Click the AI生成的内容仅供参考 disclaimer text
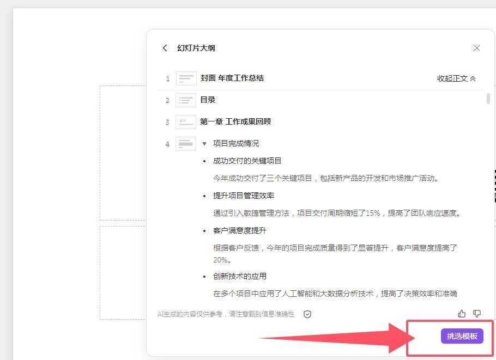The width and height of the screenshot is (496, 360). [226, 314]
